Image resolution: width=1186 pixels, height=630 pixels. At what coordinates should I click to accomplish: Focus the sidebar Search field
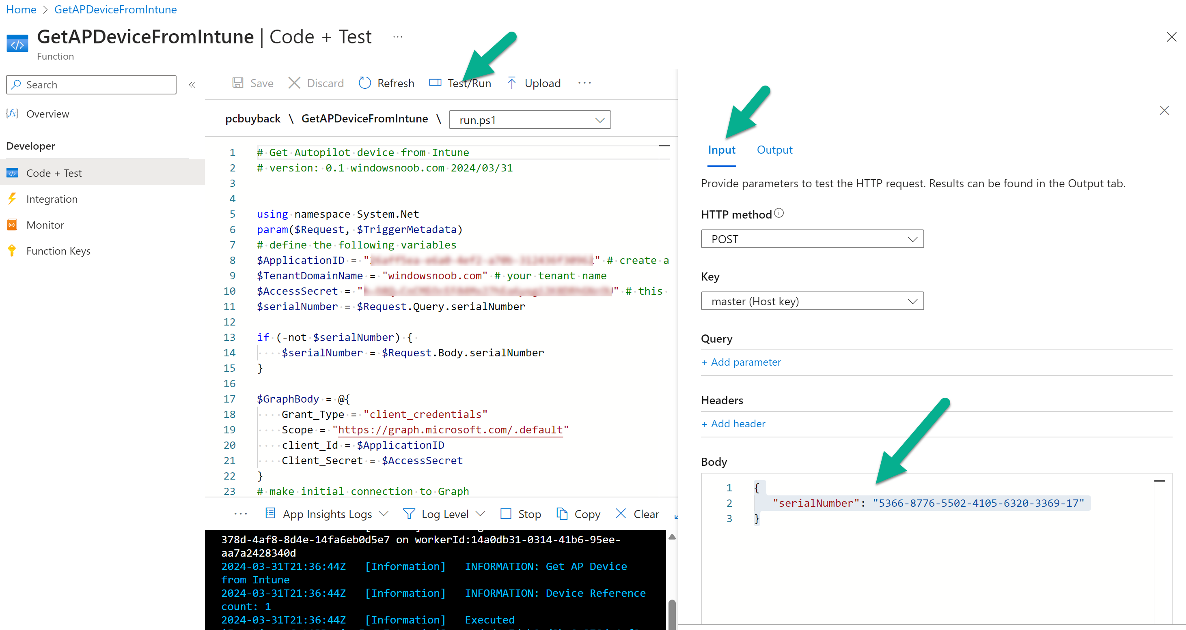[91, 85]
